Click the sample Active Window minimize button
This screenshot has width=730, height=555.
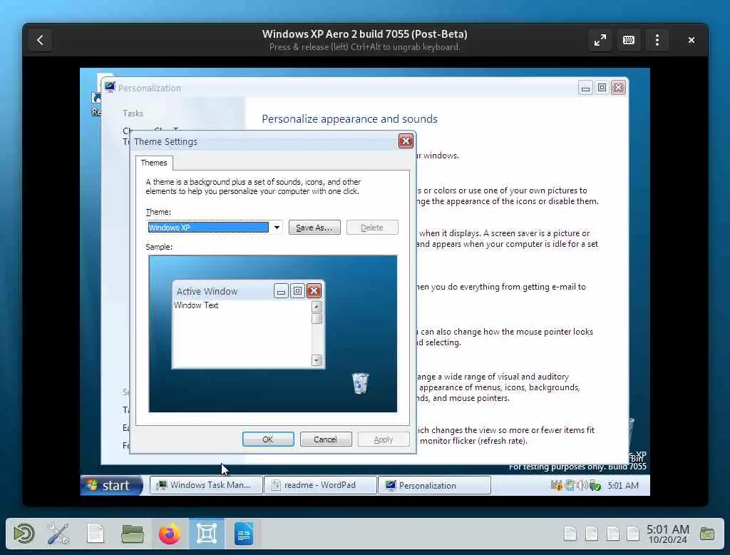pos(281,291)
